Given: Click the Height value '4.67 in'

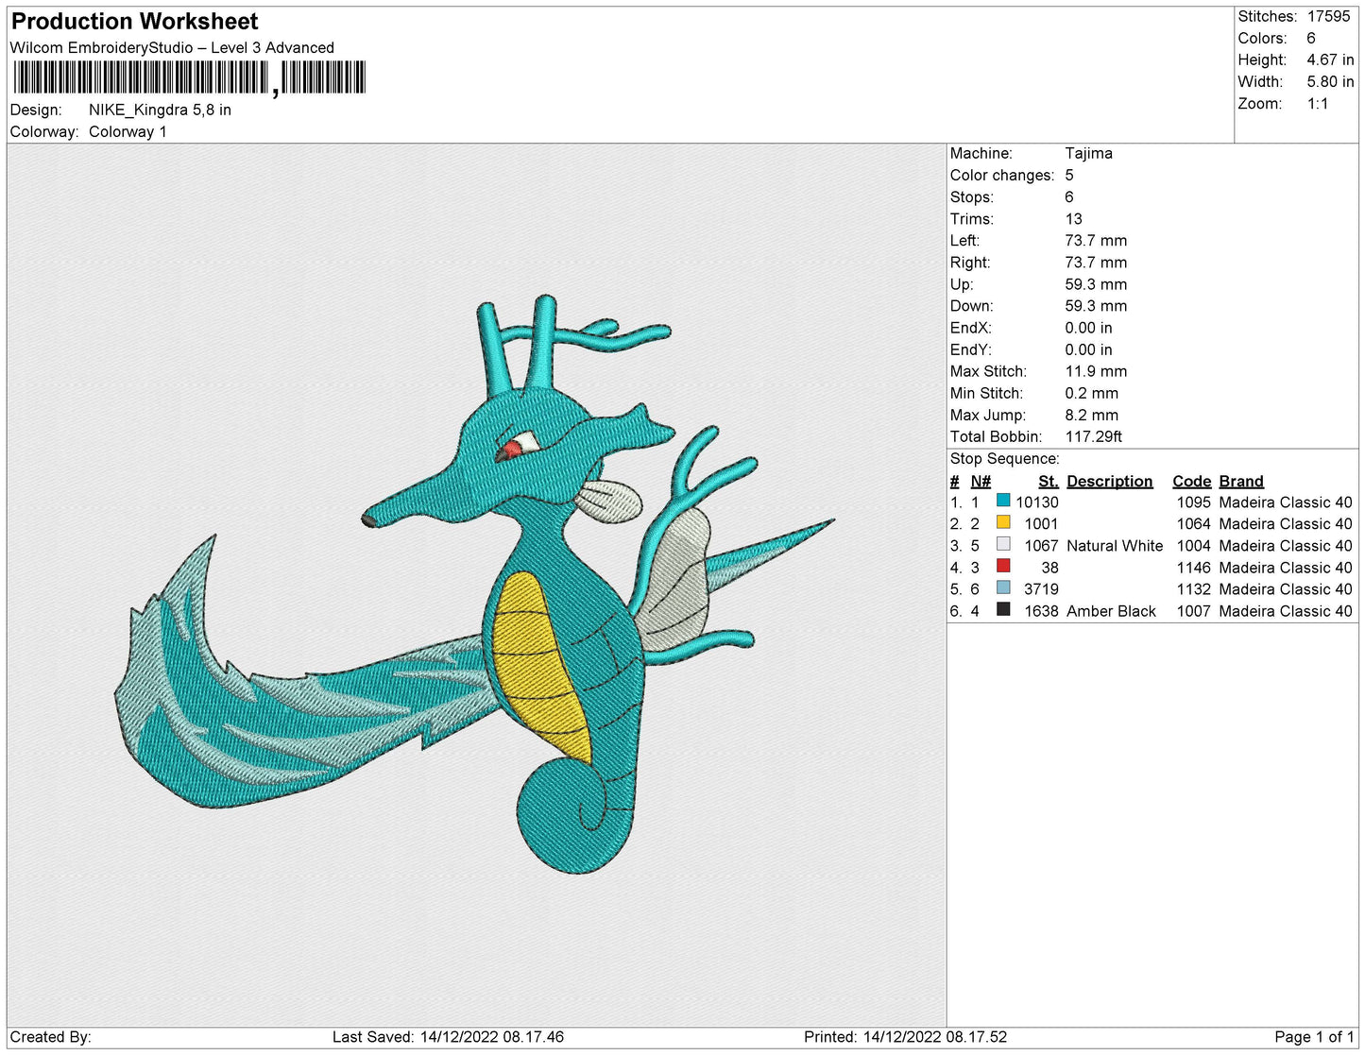Looking at the screenshot, I should coord(1330,60).
